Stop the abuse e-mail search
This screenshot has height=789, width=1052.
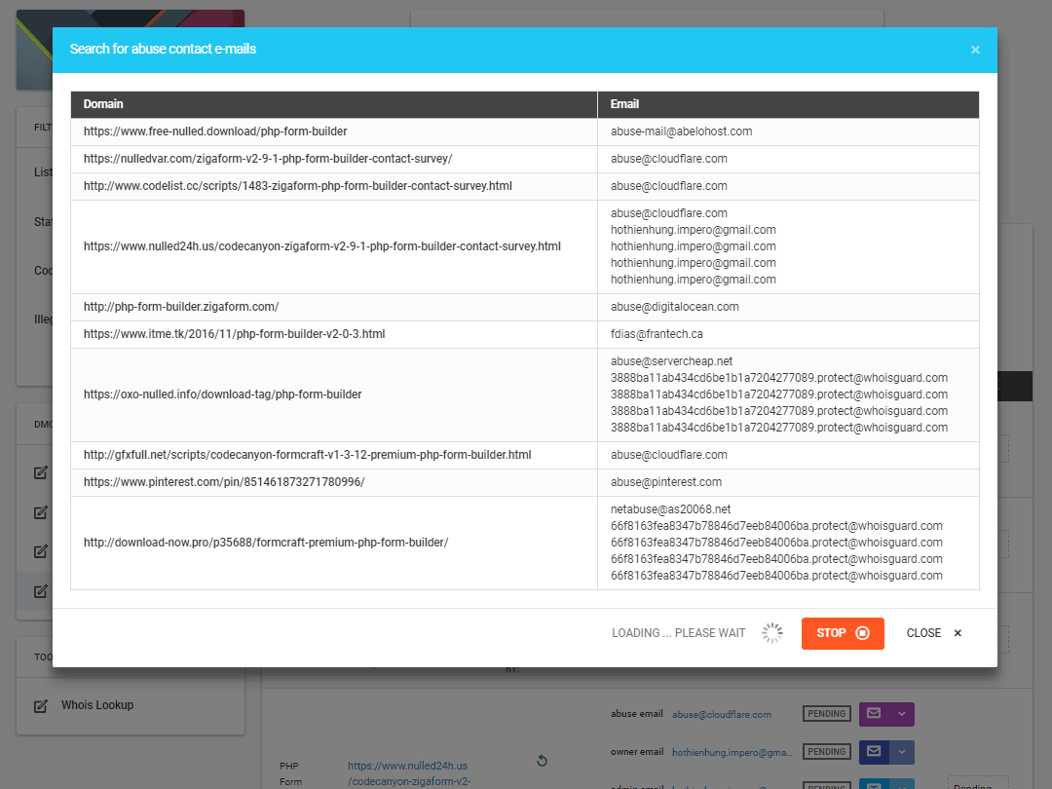[x=843, y=633]
